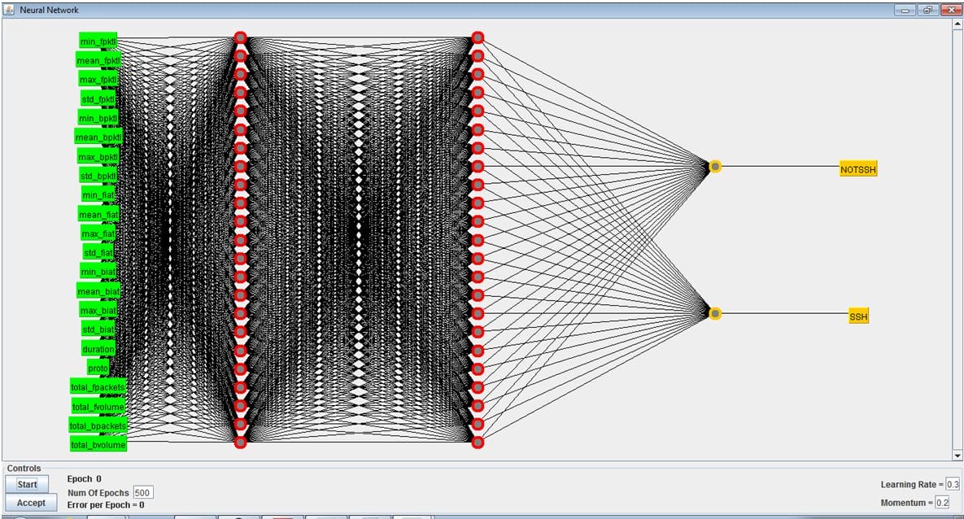
Task: Click the 'Num Of Epochs' label
Action: [98, 492]
